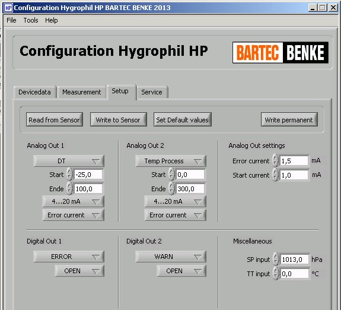Open the File menu
341x310 pixels.
(11, 20)
